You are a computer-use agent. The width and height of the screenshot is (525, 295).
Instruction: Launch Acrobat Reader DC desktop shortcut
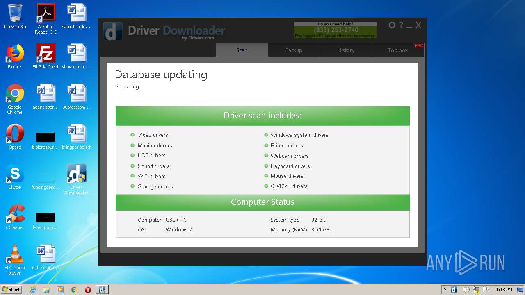click(x=46, y=19)
